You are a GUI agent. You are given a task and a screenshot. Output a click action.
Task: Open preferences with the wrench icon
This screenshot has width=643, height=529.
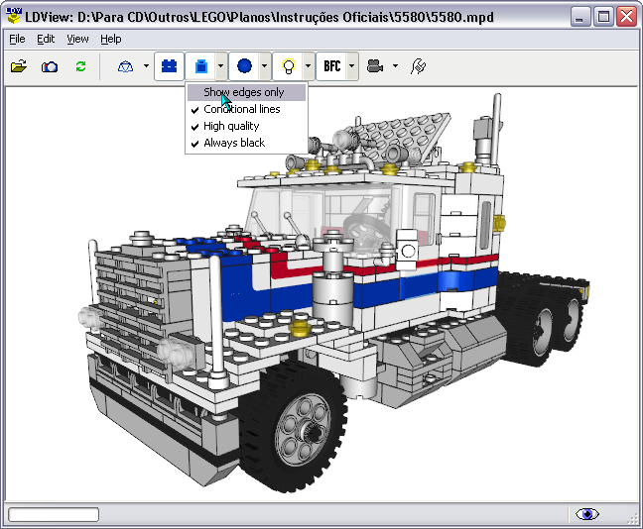coord(419,66)
